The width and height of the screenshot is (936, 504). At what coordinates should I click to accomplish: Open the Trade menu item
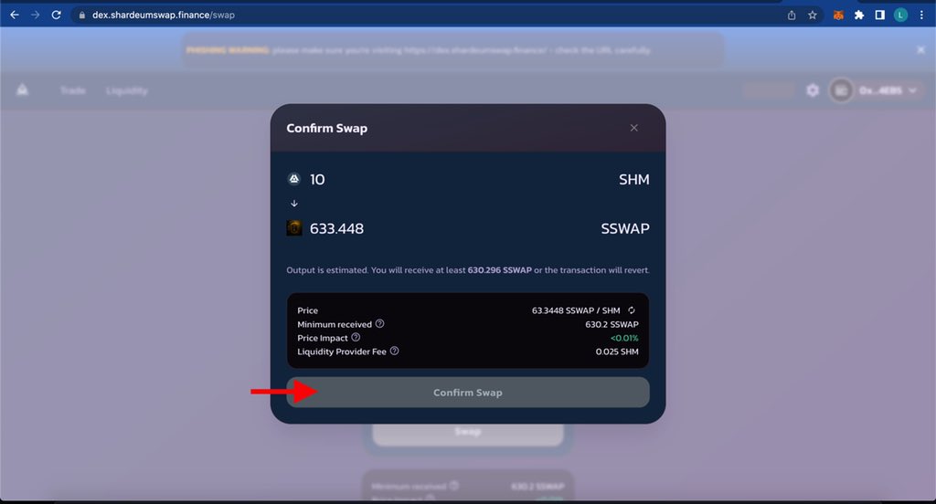[73, 90]
